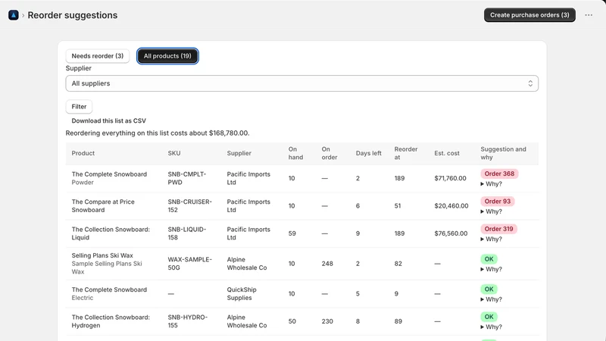Click Alpine Wholesale Co in Ski Wax row
The image size is (606, 341).
click(x=247, y=263)
